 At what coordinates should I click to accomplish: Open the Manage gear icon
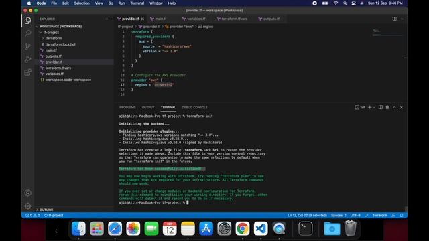click(x=27, y=206)
